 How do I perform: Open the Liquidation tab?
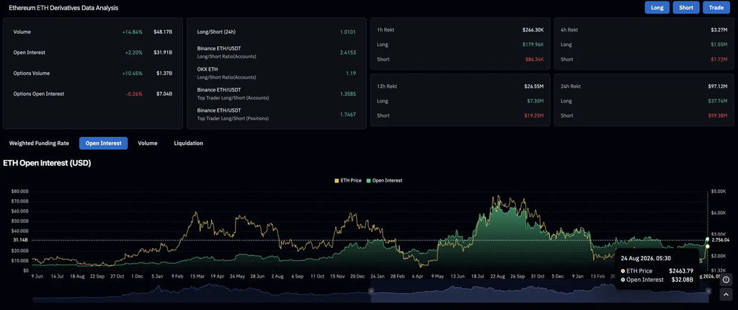[x=188, y=143]
